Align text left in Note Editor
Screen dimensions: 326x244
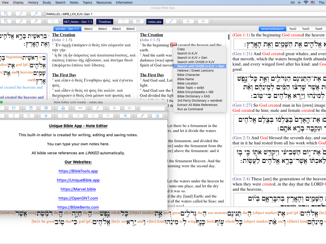click(x=63, y=116)
